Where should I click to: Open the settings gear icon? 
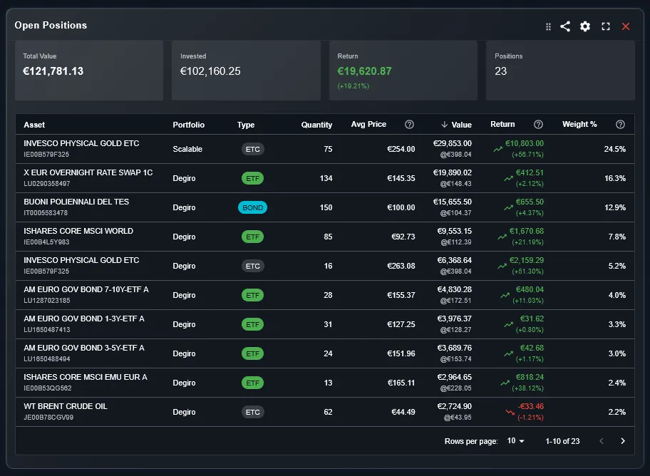585,26
